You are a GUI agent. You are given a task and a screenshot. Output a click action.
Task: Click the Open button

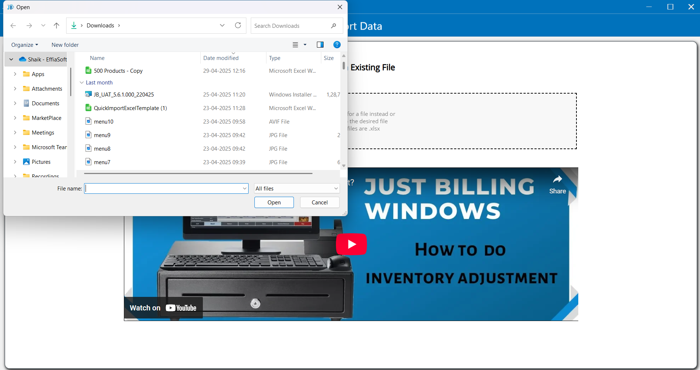[x=274, y=203]
